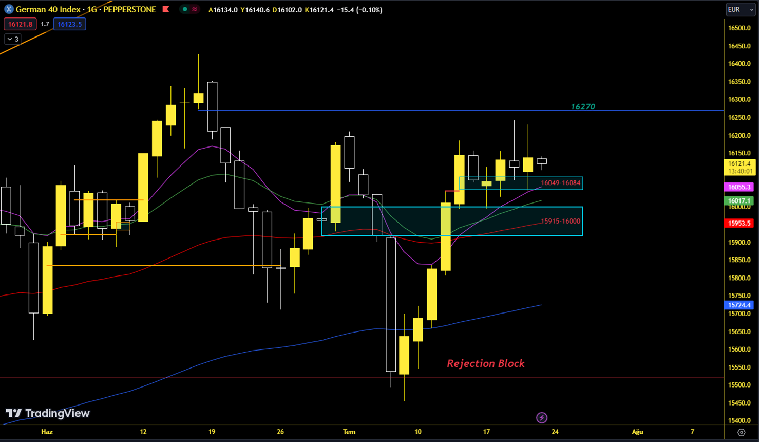Click the German 40 Index symbol logo

tap(9, 9)
